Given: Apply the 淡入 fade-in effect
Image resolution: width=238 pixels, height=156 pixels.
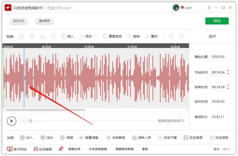Looking at the screenshot, I should 26,137.
